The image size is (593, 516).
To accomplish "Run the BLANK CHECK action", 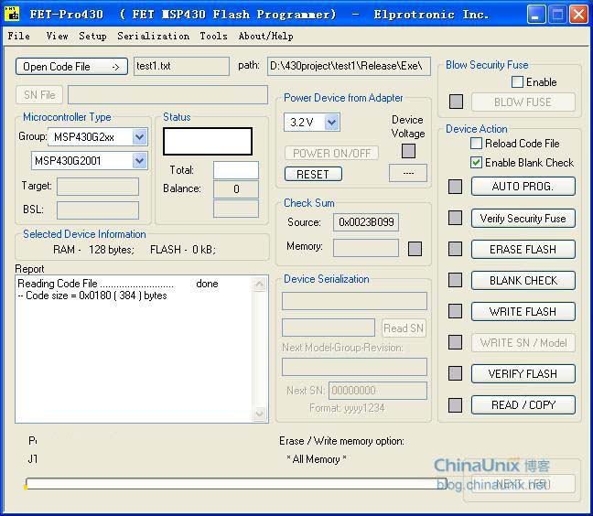I will [523, 280].
